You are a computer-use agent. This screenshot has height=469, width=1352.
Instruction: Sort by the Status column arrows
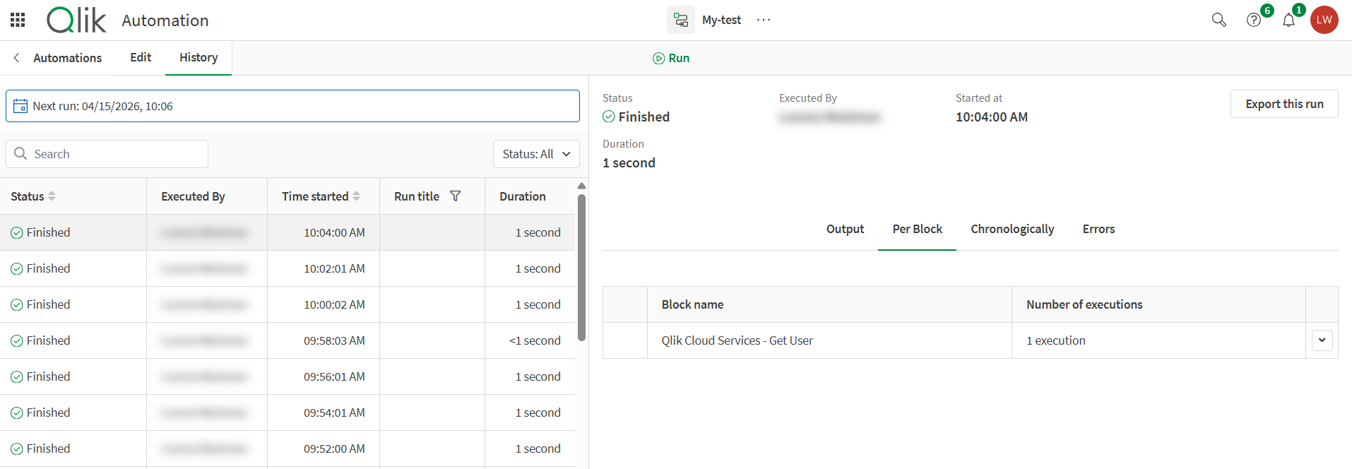pyautogui.click(x=52, y=196)
